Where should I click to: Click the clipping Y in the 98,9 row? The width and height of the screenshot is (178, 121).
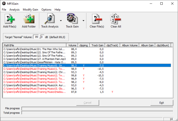pos(84,69)
